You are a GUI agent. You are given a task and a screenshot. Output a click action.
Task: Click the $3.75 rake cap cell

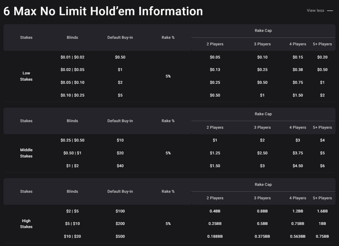click(x=298, y=153)
